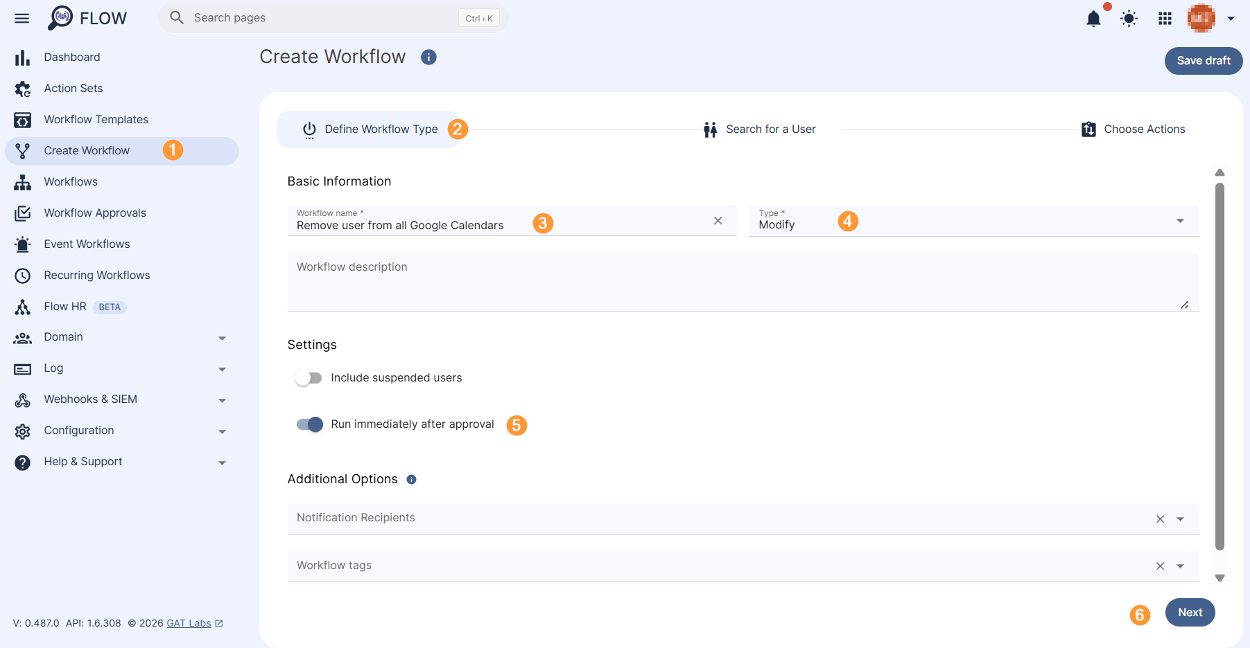The image size is (1250, 648).
Task: Click the Flow HR icon
Action: [23, 307]
